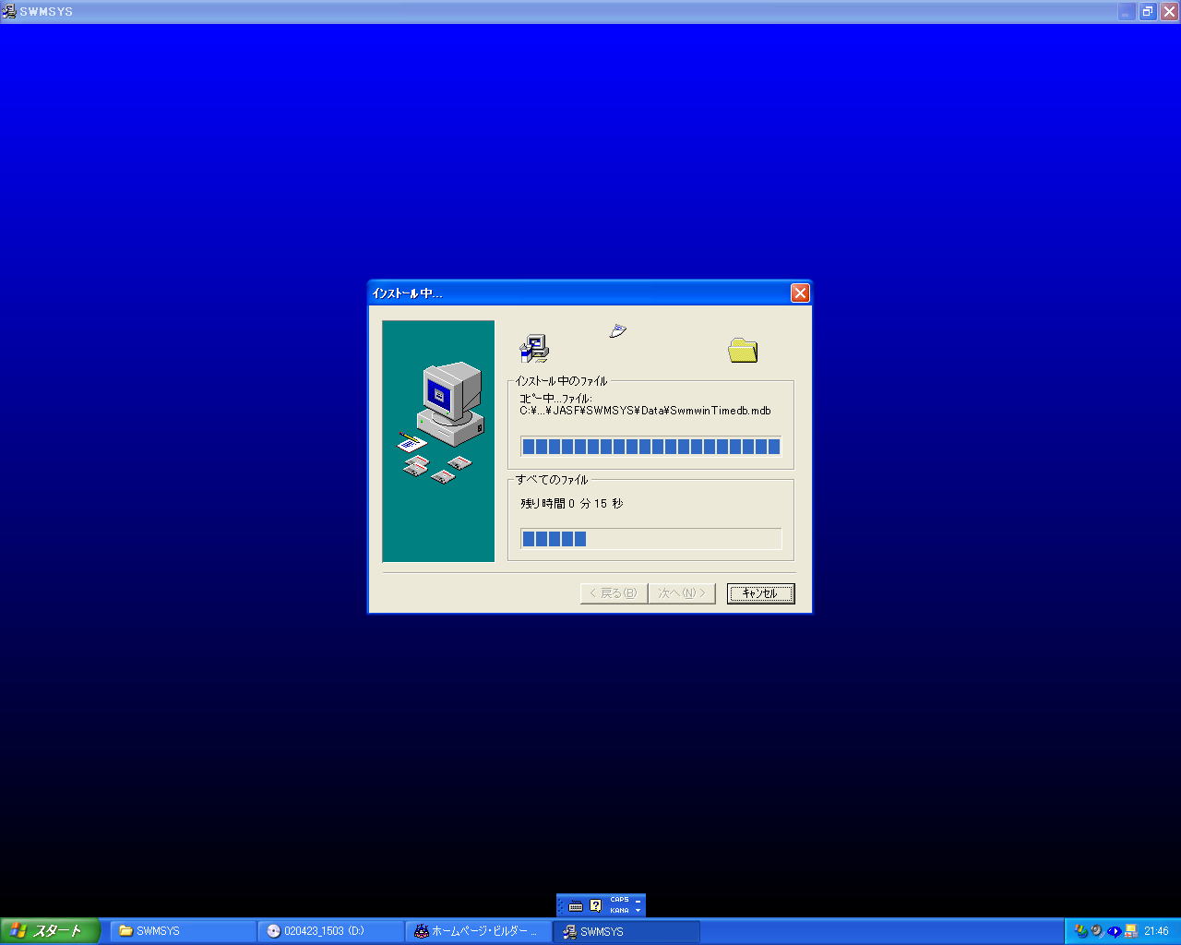This screenshot has height=945, width=1181.
Task: Click the インストール中のファイル group label
Action: 561,381
